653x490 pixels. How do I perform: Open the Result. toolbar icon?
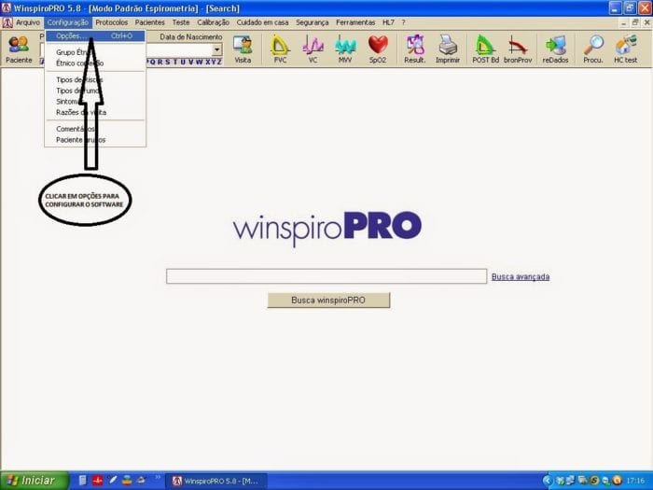[x=415, y=49]
